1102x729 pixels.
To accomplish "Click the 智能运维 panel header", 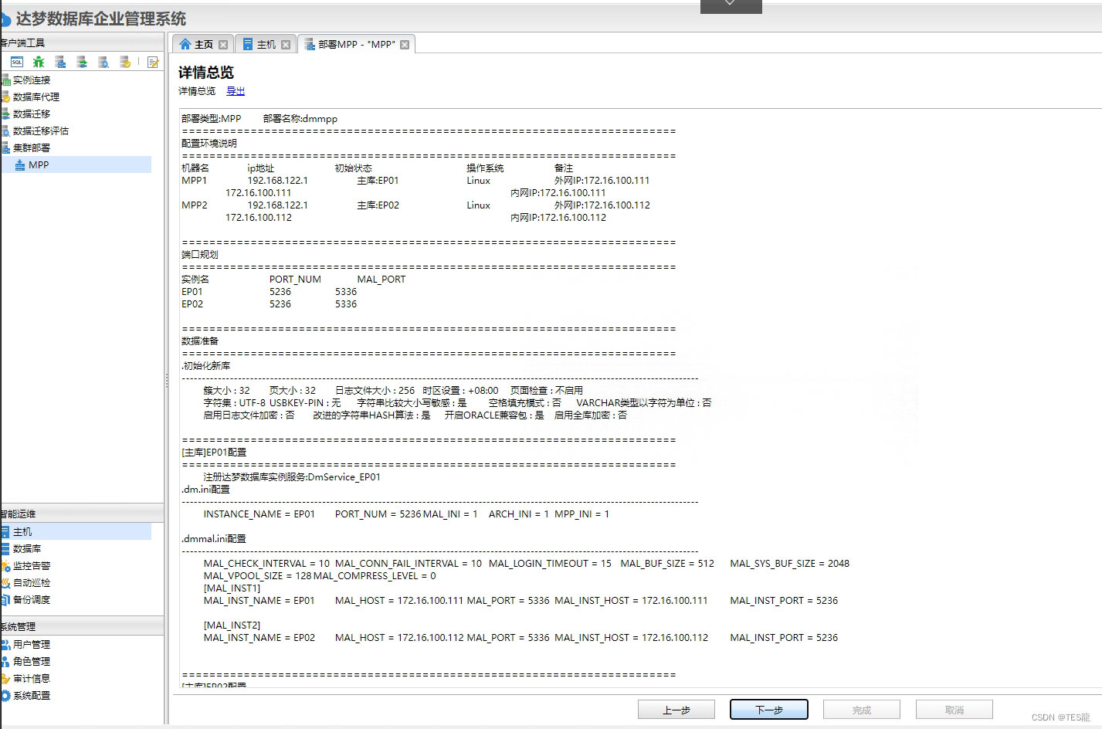I will coord(82,514).
